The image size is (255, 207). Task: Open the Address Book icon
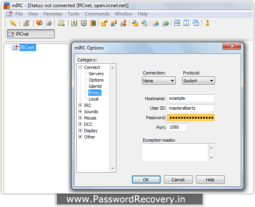pyautogui.click(x=74, y=23)
